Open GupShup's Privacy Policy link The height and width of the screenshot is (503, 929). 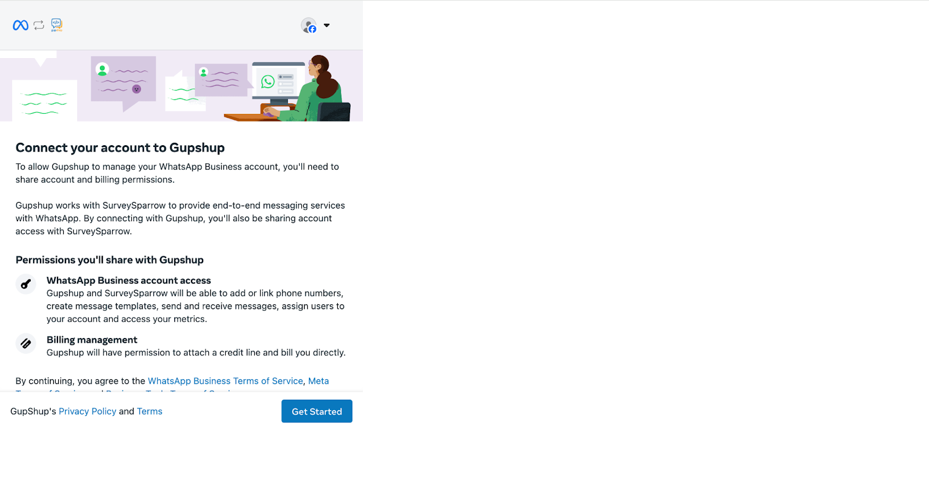(87, 411)
